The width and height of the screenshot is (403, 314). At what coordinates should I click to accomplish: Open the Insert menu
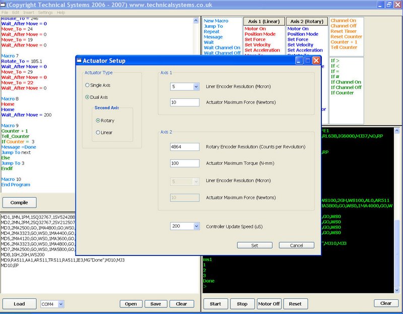[x=29, y=12]
